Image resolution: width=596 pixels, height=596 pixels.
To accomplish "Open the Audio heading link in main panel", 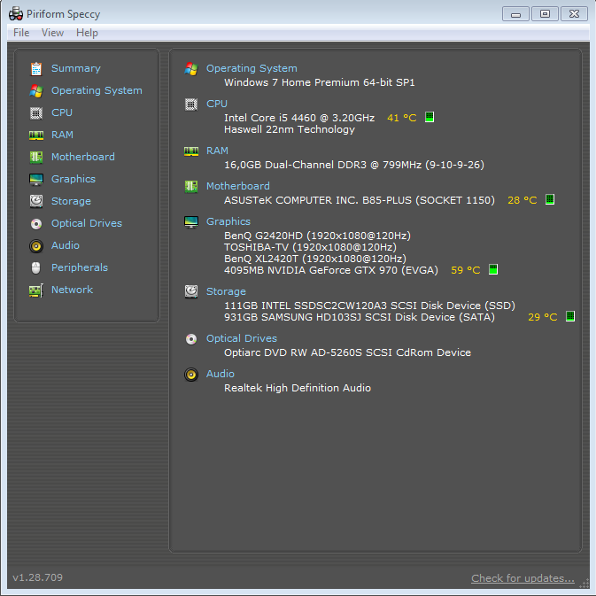I will (x=221, y=374).
